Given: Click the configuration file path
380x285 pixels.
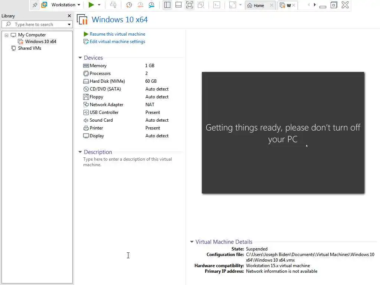Looking at the screenshot, I should pyautogui.click(x=310, y=257).
